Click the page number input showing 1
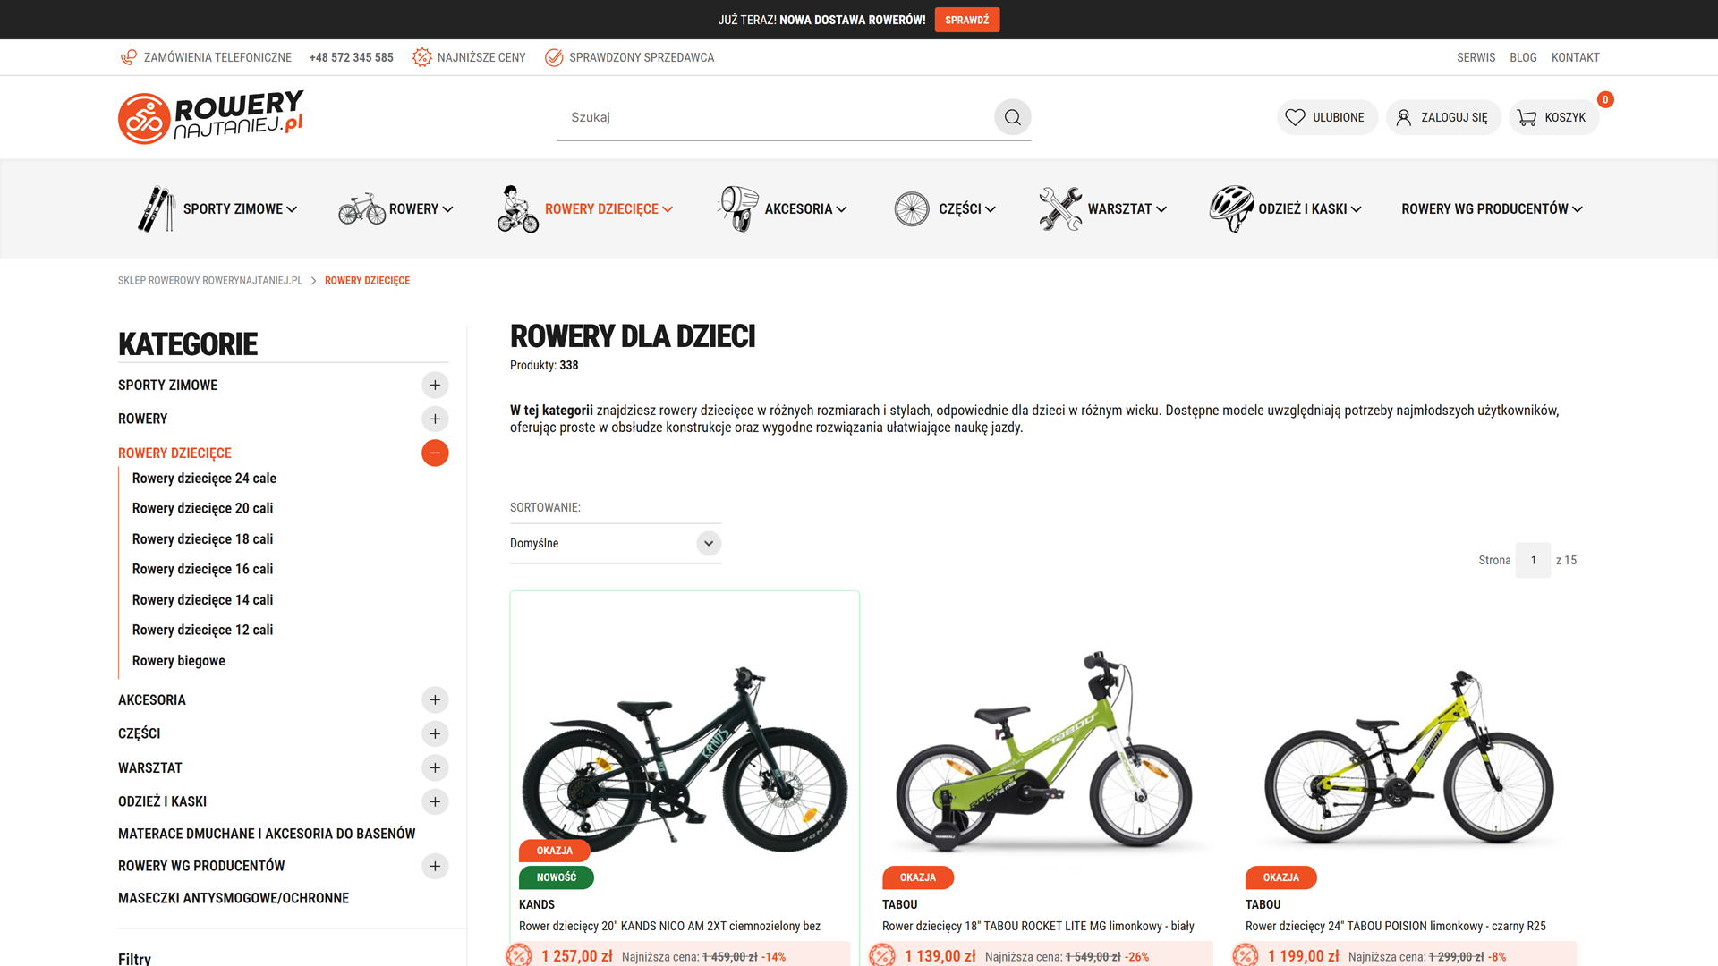This screenshot has height=966, width=1718. [x=1533, y=560]
